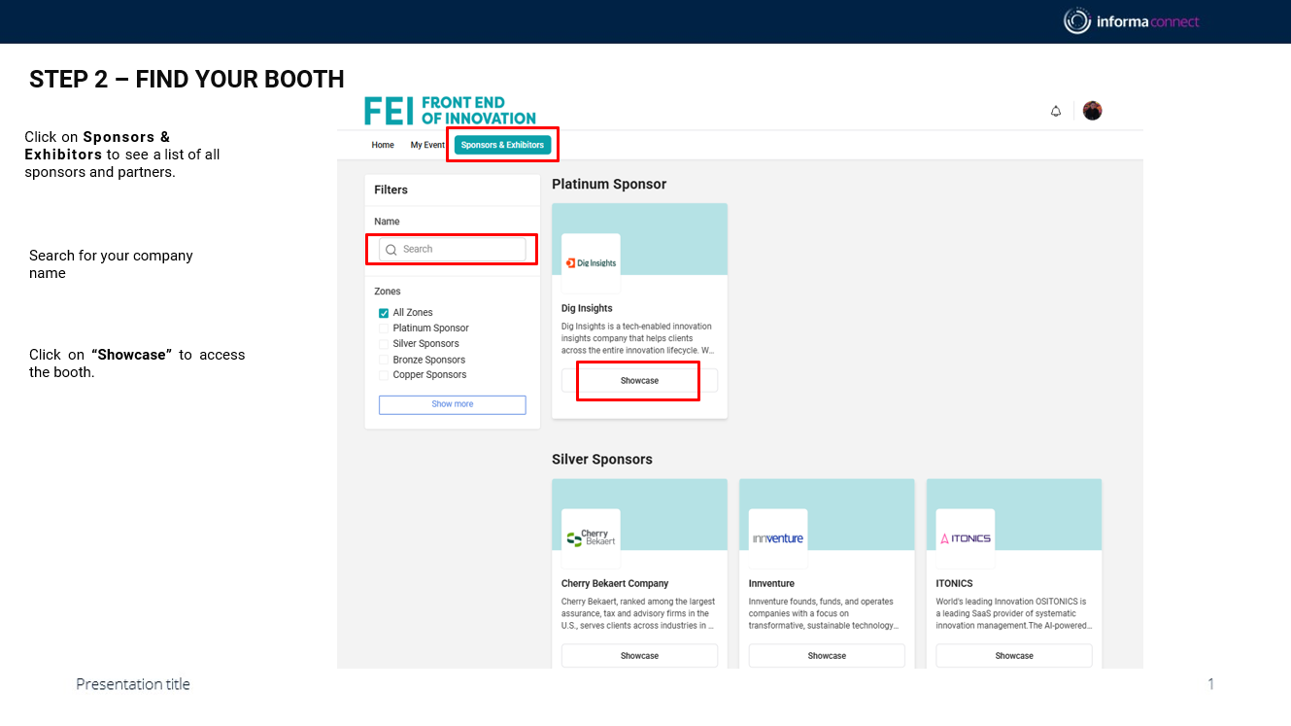The height and width of the screenshot is (726, 1291).
Task: Expand zones list with Show more
Action: (x=452, y=404)
